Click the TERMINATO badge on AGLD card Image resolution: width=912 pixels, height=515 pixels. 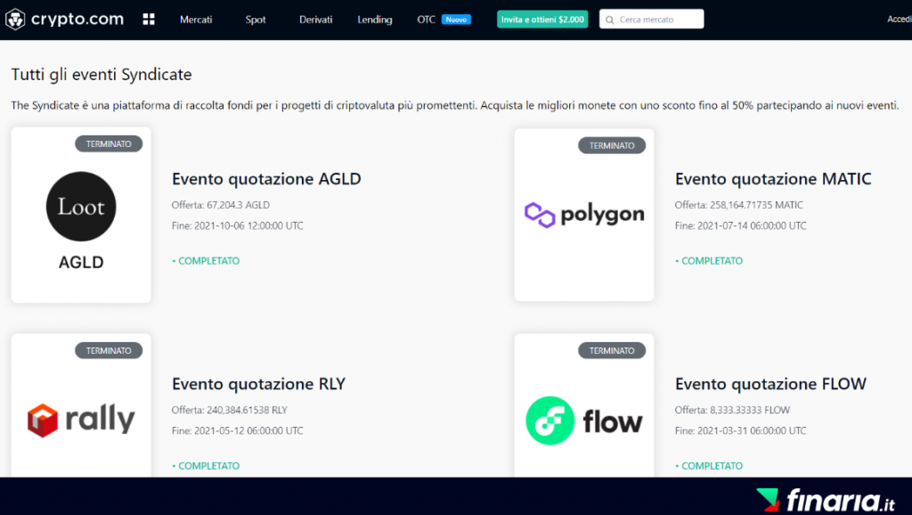pos(109,143)
